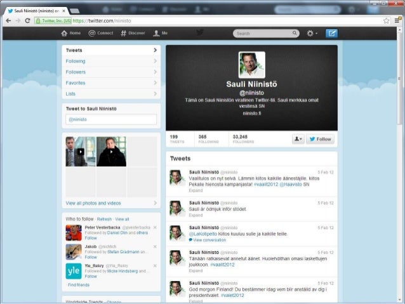Image resolution: width=405 pixels, height=304 pixels.
Task: Bookmark page with star icon
Action: (x=386, y=21)
